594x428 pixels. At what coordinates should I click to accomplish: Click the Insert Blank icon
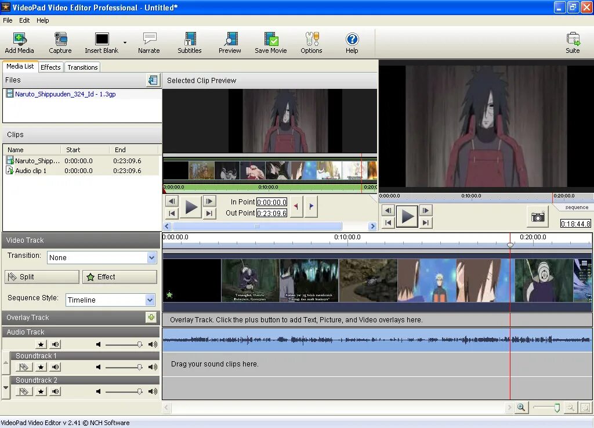click(x=102, y=43)
